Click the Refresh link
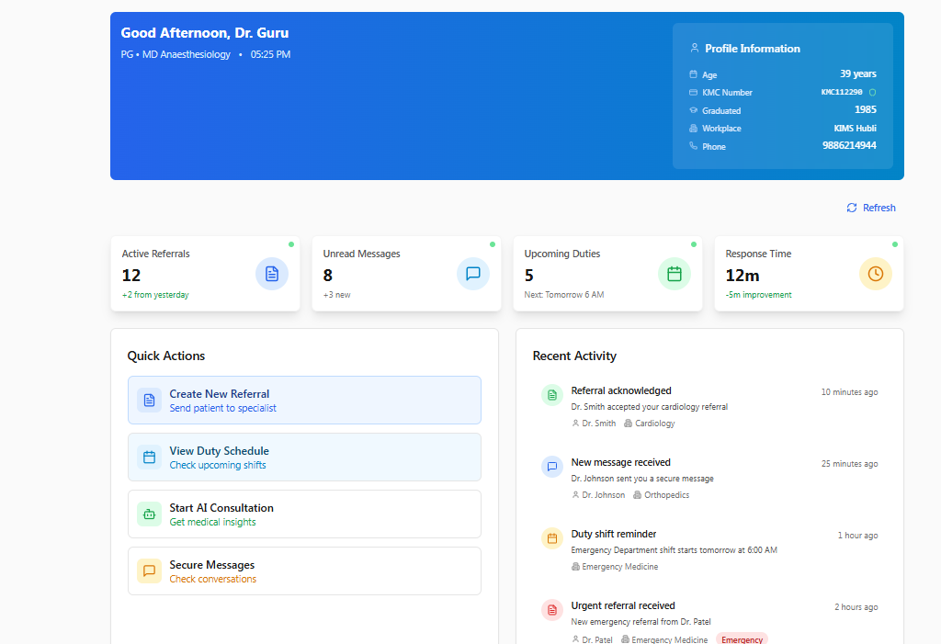 [x=871, y=208]
